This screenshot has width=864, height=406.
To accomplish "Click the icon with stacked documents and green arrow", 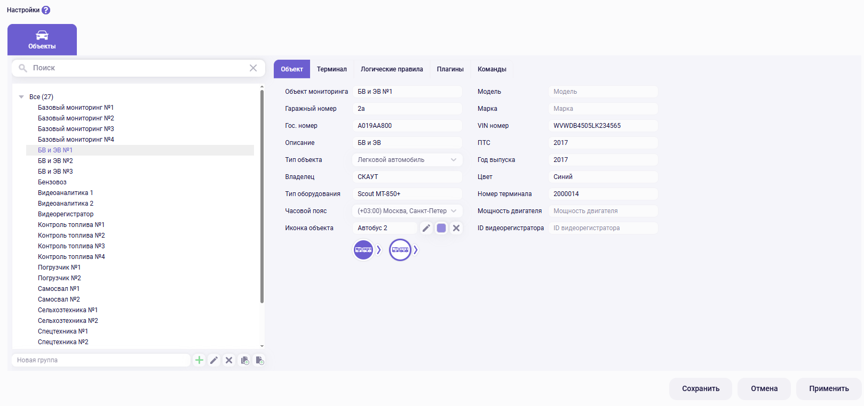I will tap(245, 360).
